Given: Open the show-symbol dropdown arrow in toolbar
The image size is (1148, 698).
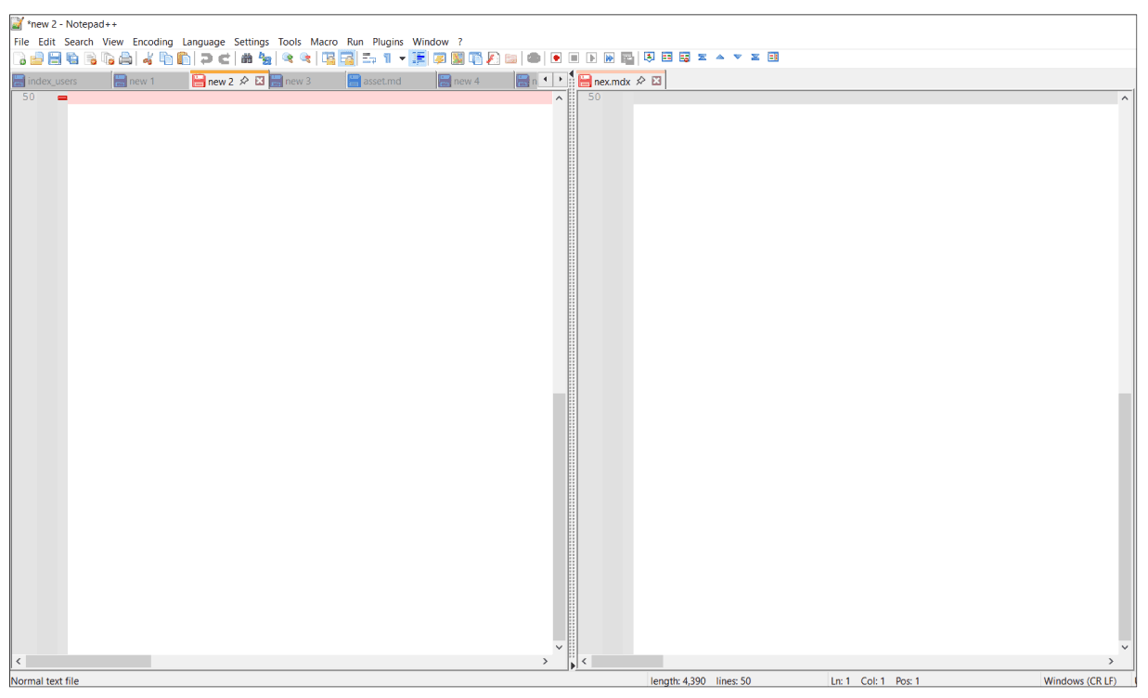Looking at the screenshot, I should point(402,58).
